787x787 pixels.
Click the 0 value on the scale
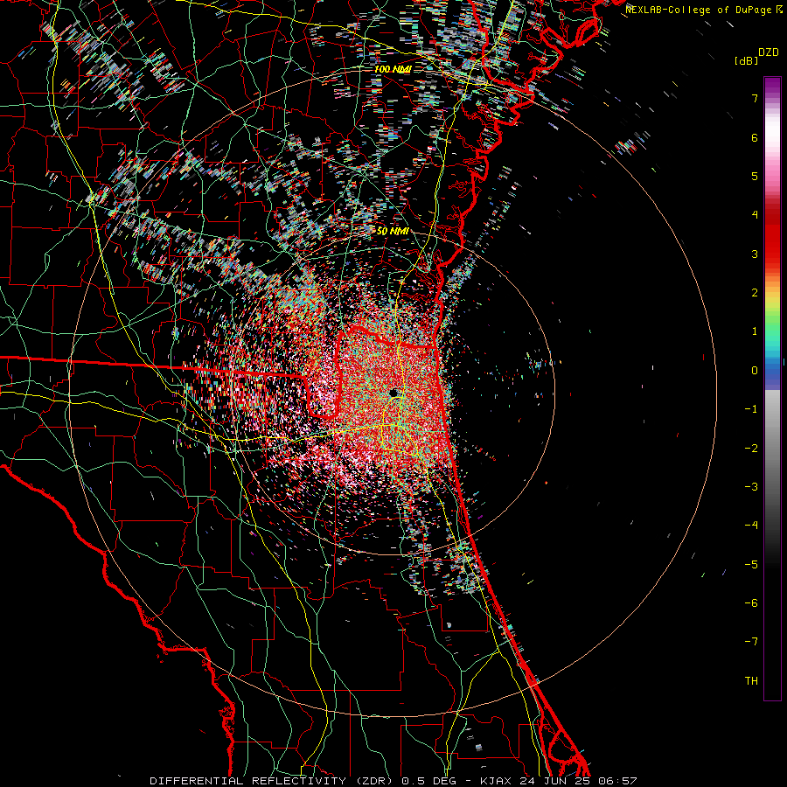(755, 371)
